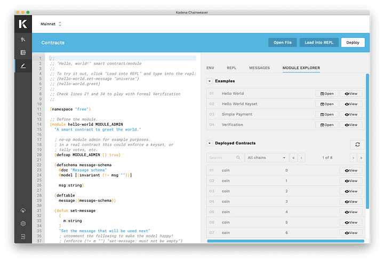Click line number 1 in editor gutter
The height and width of the screenshot is (262, 384).
pos(40,59)
